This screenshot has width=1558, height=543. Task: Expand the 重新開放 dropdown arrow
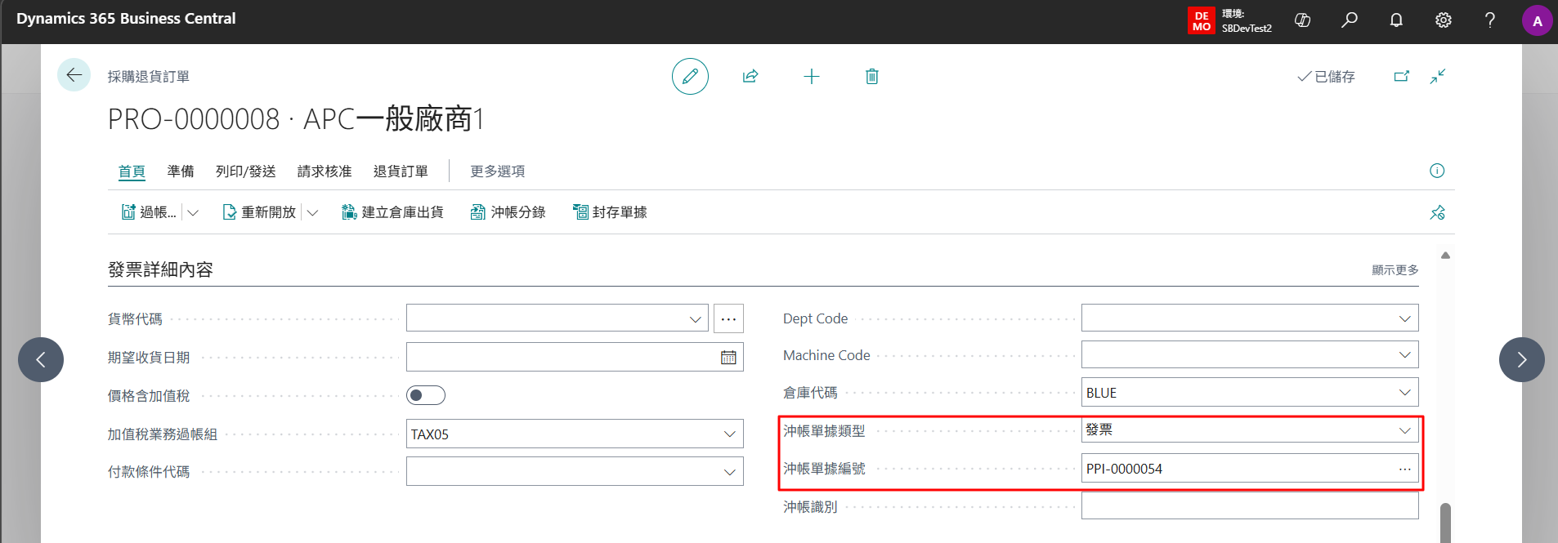point(312,212)
